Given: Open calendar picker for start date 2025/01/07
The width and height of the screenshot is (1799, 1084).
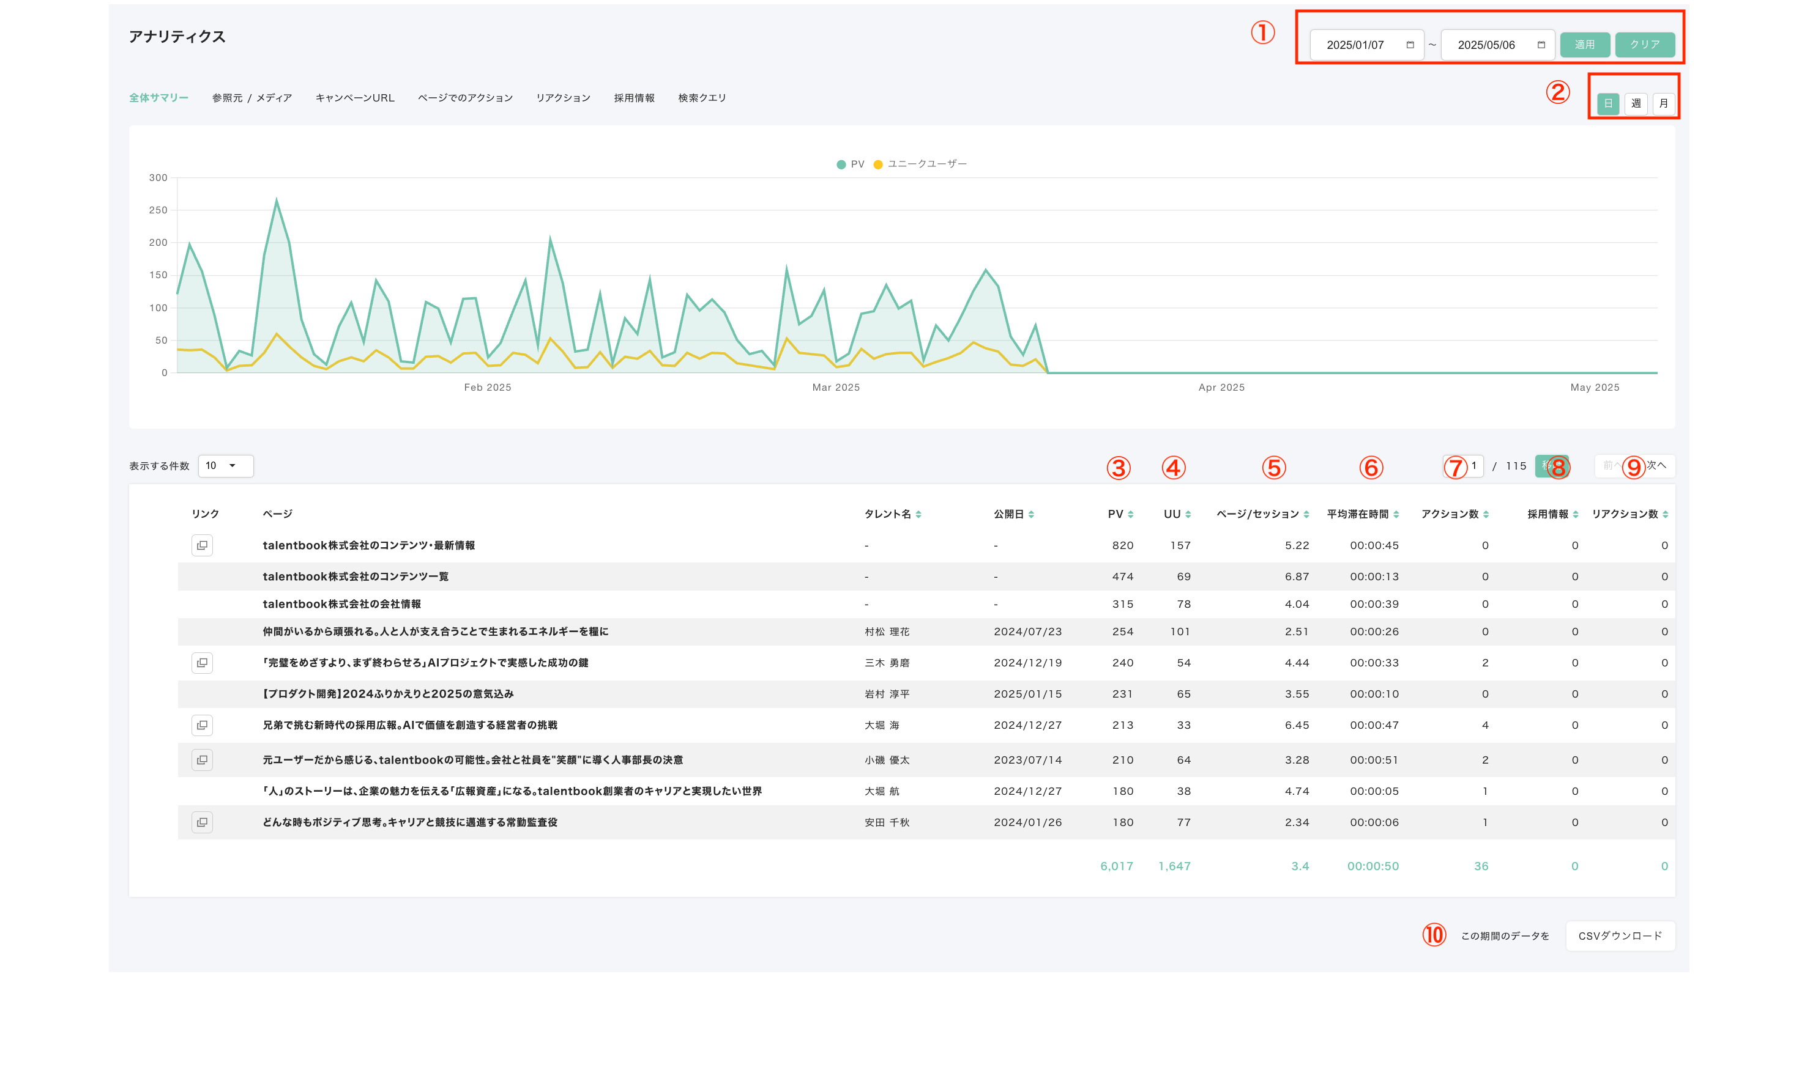Looking at the screenshot, I should (x=1410, y=45).
